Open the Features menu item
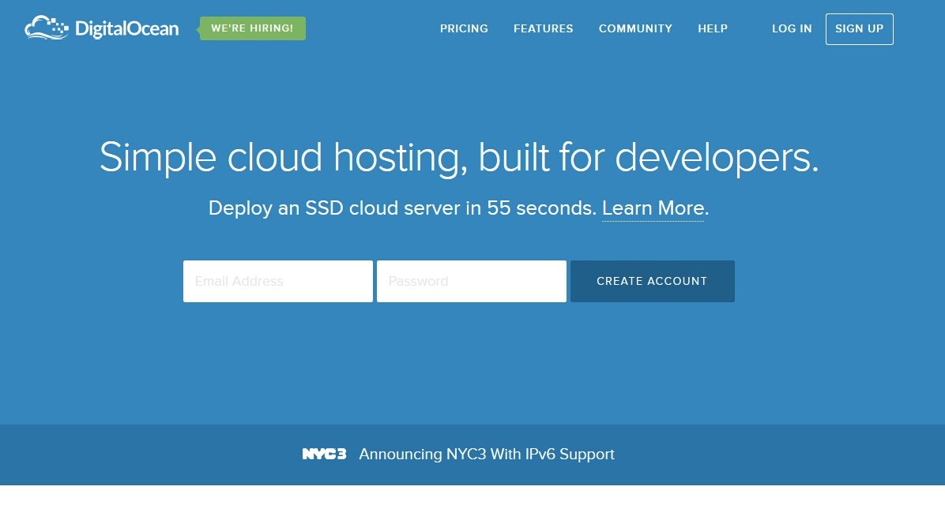The width and height of the screenshot is (945, 509). [x=543, y=29]
